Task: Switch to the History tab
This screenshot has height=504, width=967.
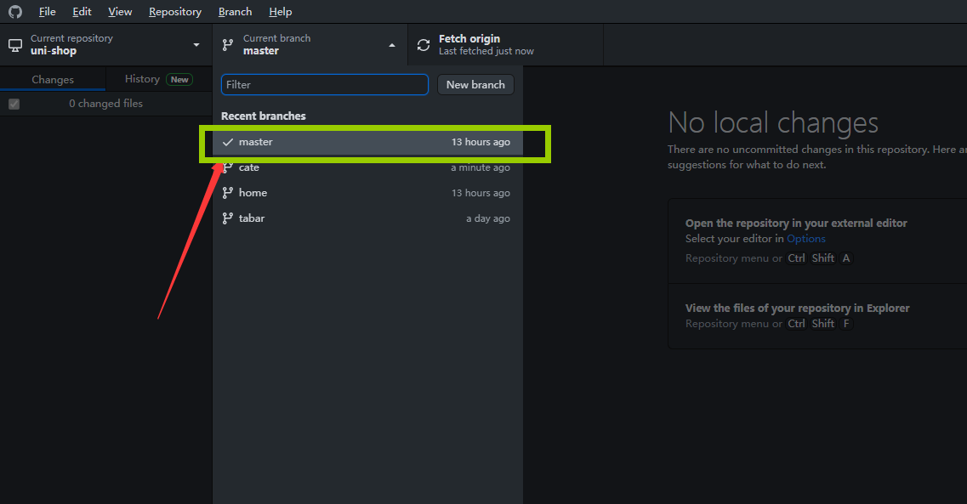Action: click(158, 79)
